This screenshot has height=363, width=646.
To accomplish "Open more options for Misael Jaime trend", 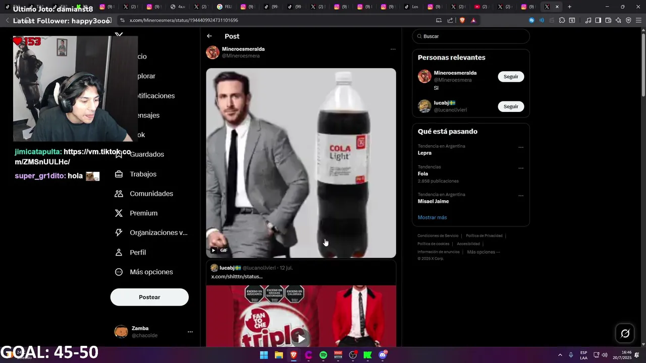I will pos(521,196).
